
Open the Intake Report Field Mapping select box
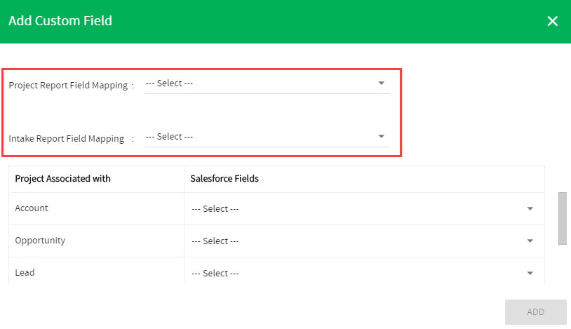point(267,137)
